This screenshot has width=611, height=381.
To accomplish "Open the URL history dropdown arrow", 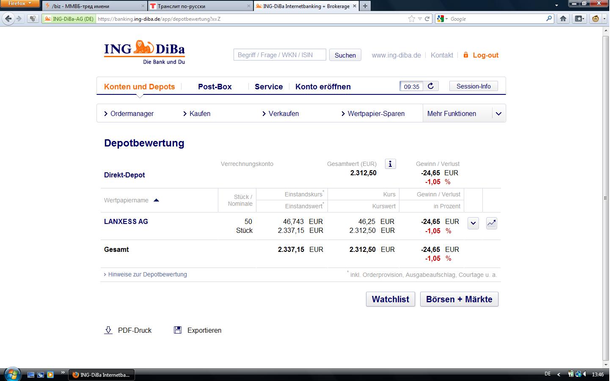I will (x=420, y=19).
